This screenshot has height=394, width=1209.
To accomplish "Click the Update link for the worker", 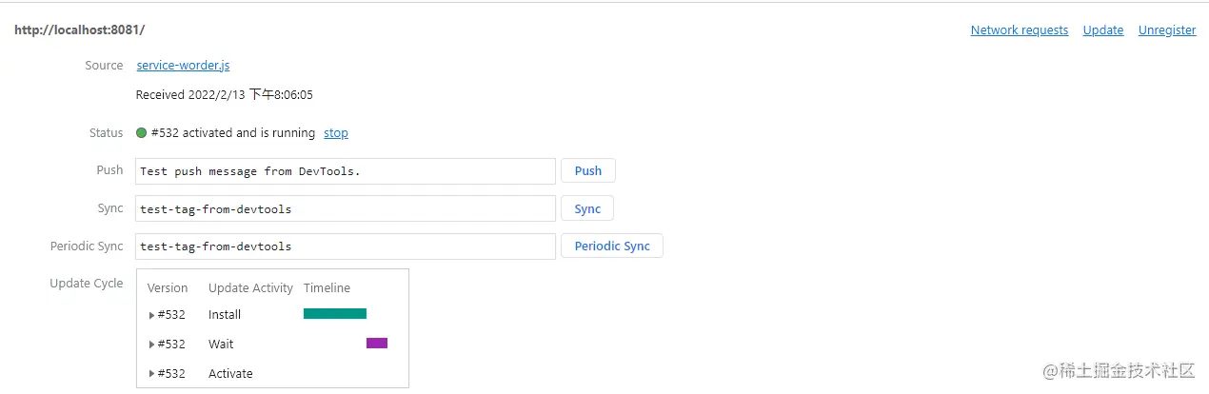I will pyautogui.click(x=1102, y=30).
